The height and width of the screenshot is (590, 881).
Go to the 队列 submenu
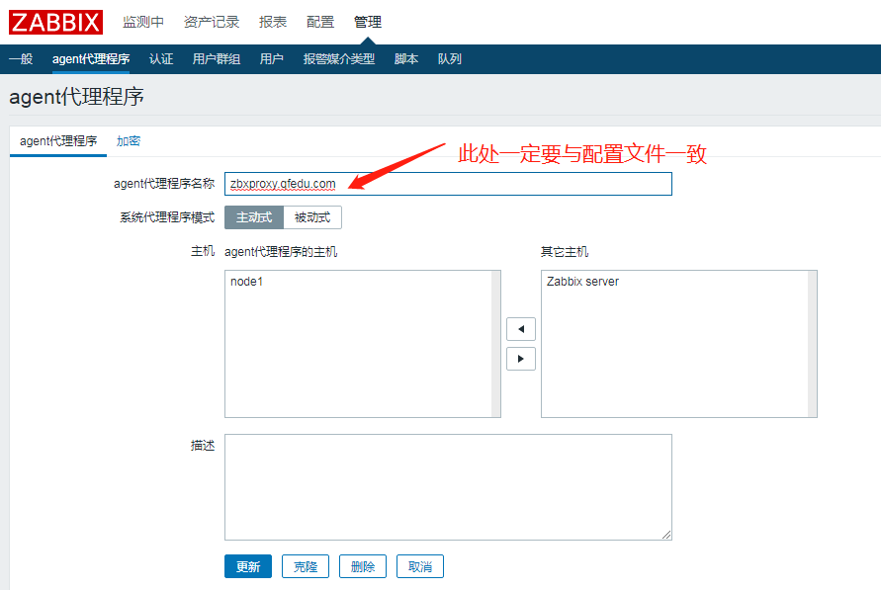point(450,59)
